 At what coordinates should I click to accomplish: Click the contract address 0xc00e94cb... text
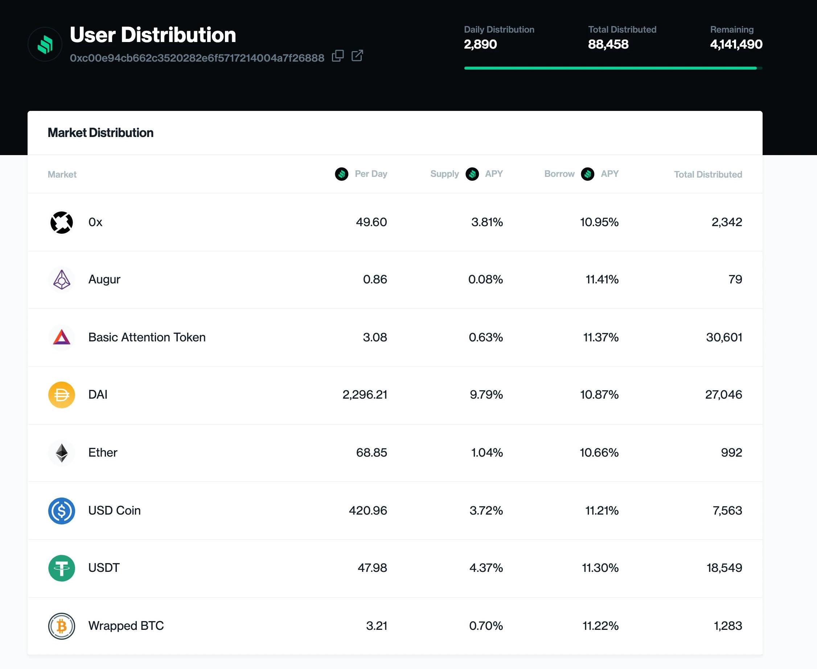(x=197, y=58)
